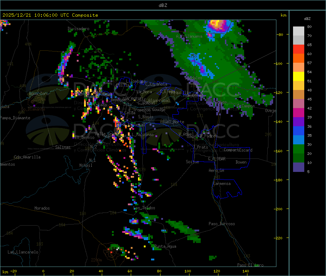Click the Tropezon Goudge label
The width and height of the screenshot is (326, 276).
[150, 110]
